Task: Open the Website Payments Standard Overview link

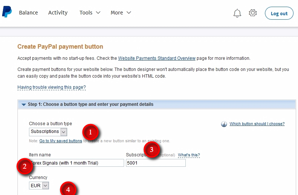Action: coord(157,58)
